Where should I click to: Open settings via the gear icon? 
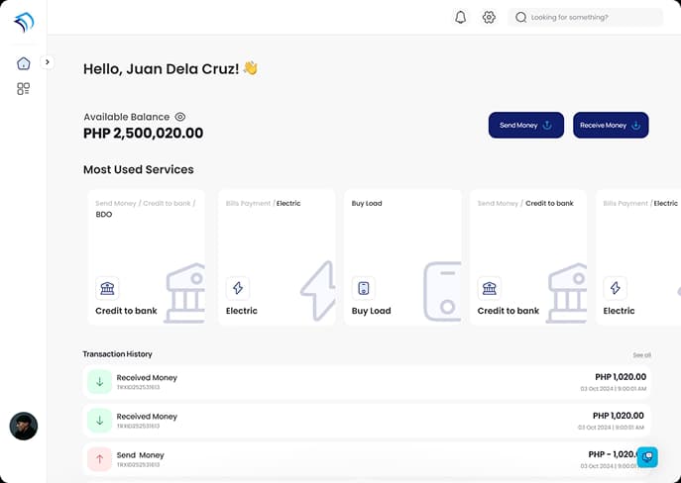(x=489, y=17)
